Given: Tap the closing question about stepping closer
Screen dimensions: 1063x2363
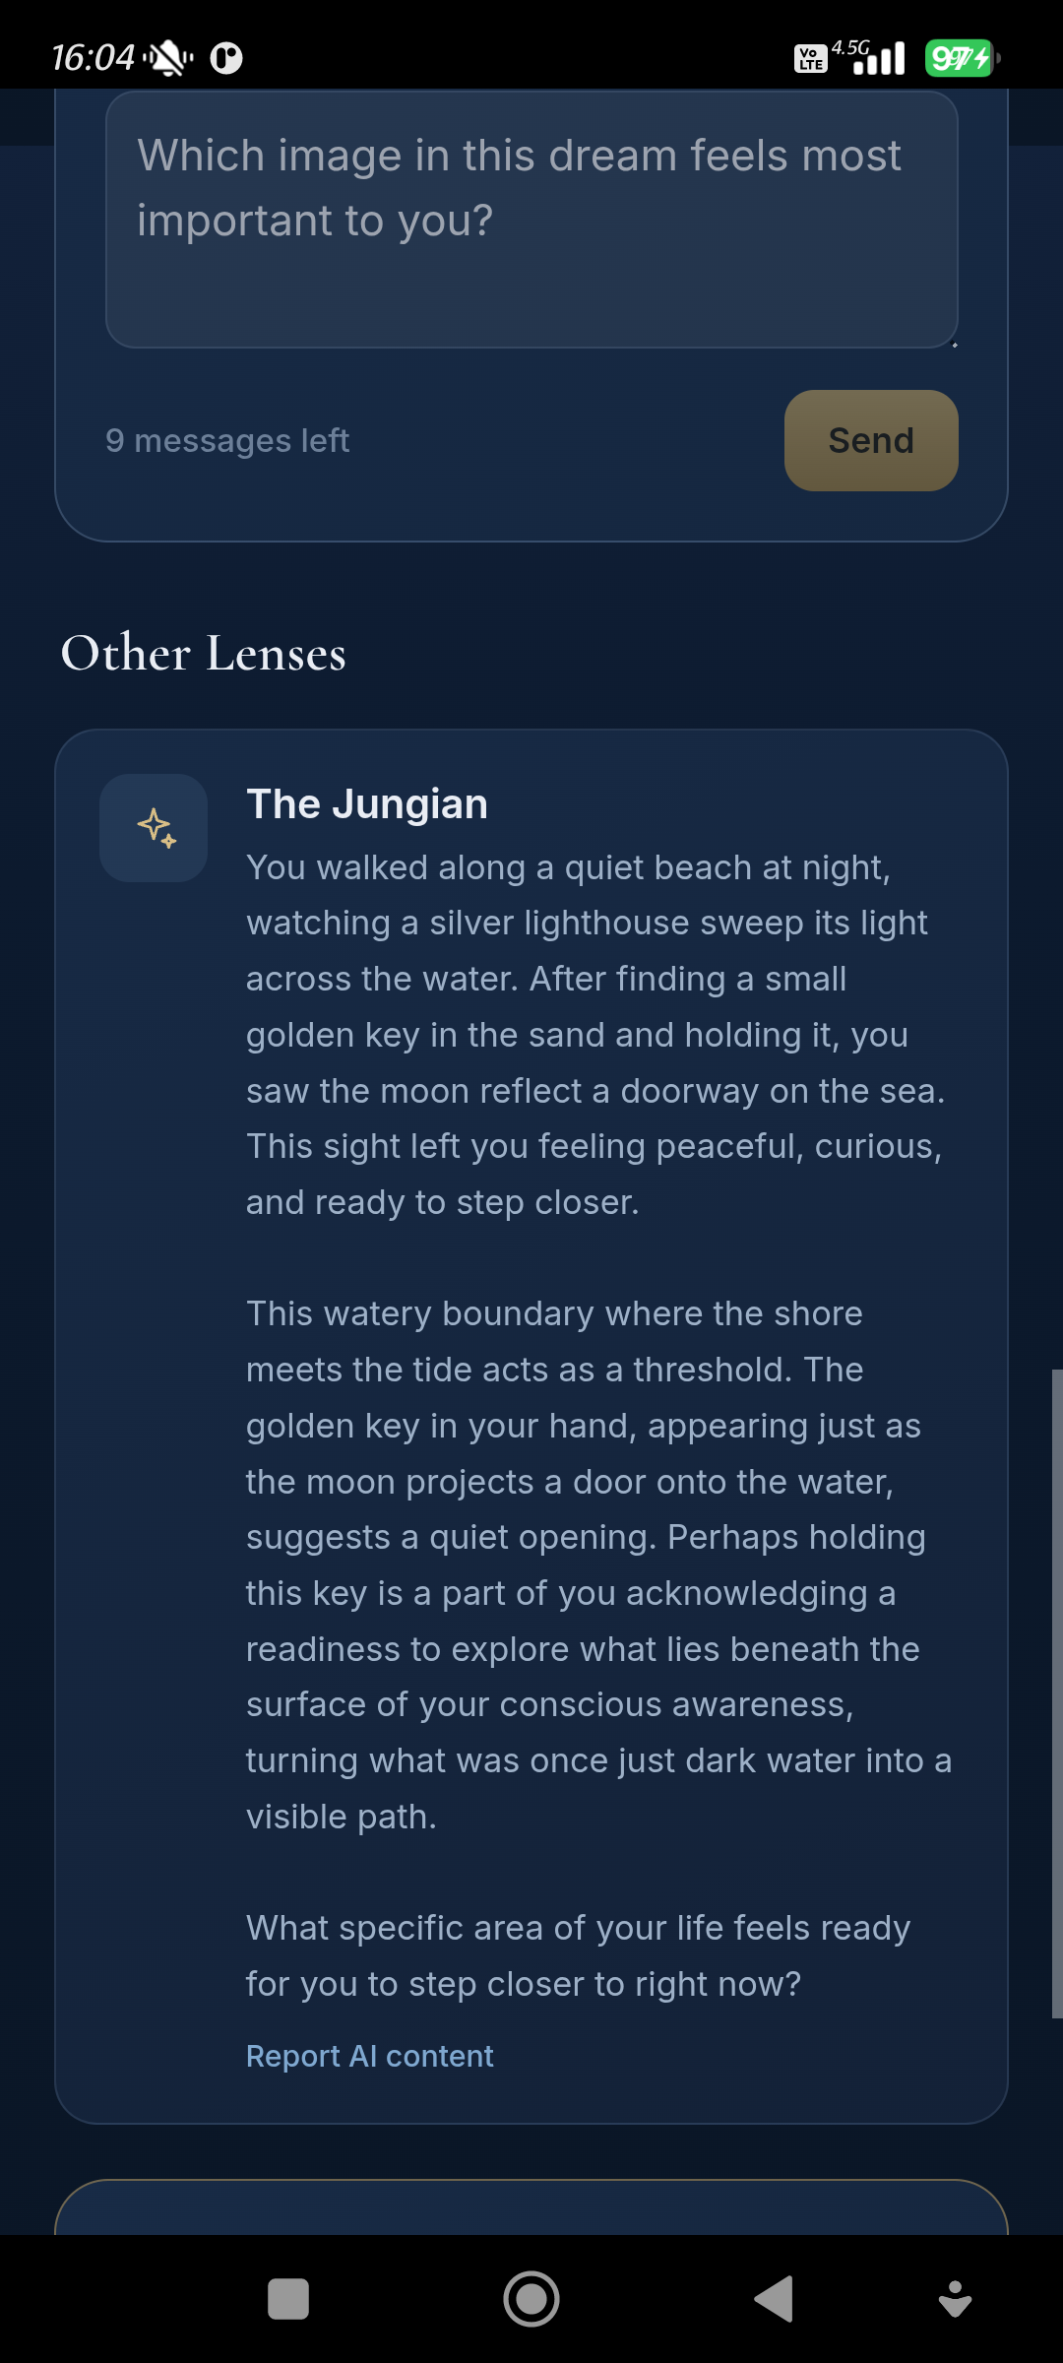Looking at the screenshot, I should click(578, 1955).
